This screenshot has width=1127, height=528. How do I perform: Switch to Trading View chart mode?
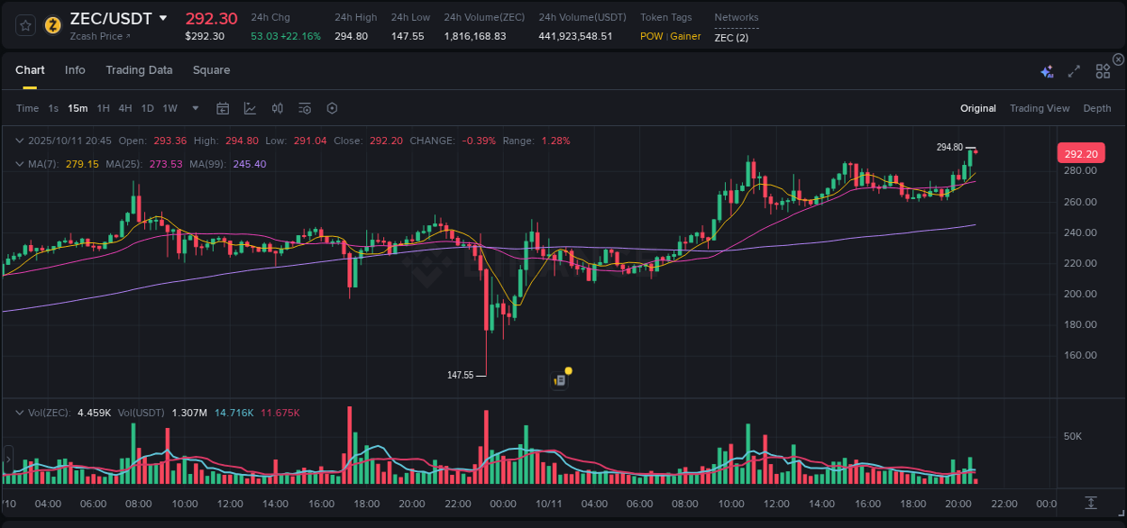click(x=1040, y=107)
